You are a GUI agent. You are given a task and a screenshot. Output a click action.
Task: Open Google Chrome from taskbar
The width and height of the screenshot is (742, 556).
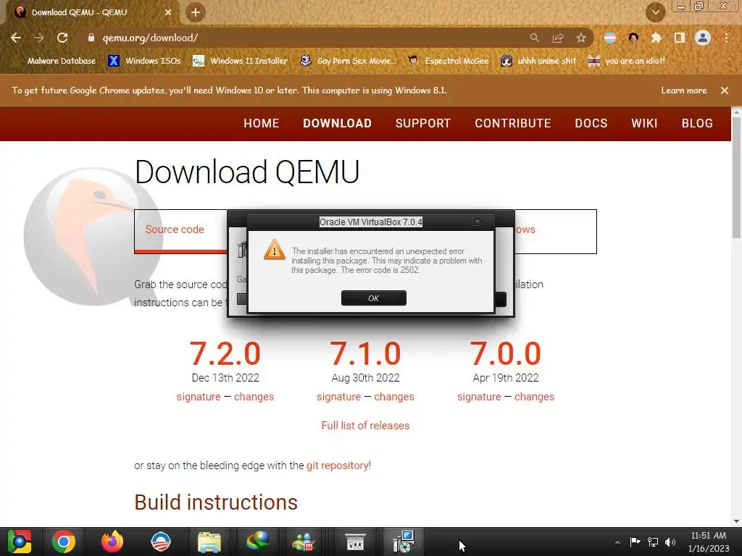click(x=64, y=542)
